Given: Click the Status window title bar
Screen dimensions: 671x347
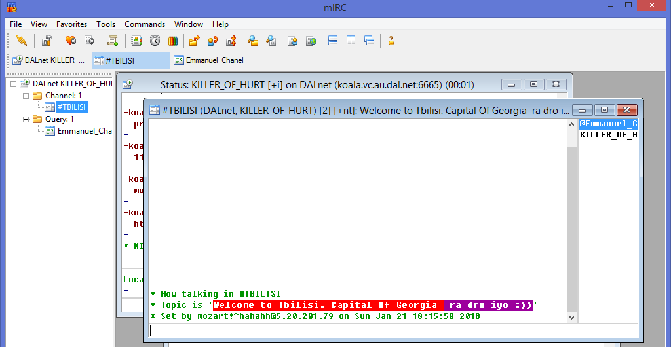Looking at the screenshot, I should 316,84.
